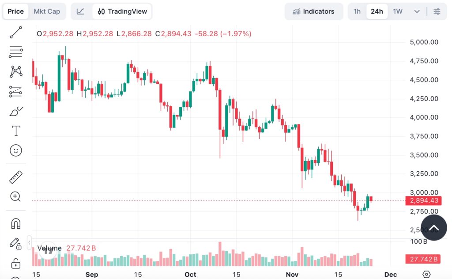Select the Zoom In tool
Image resolution: width=452 pixels, height=279 pixels.
pos(15,197)
